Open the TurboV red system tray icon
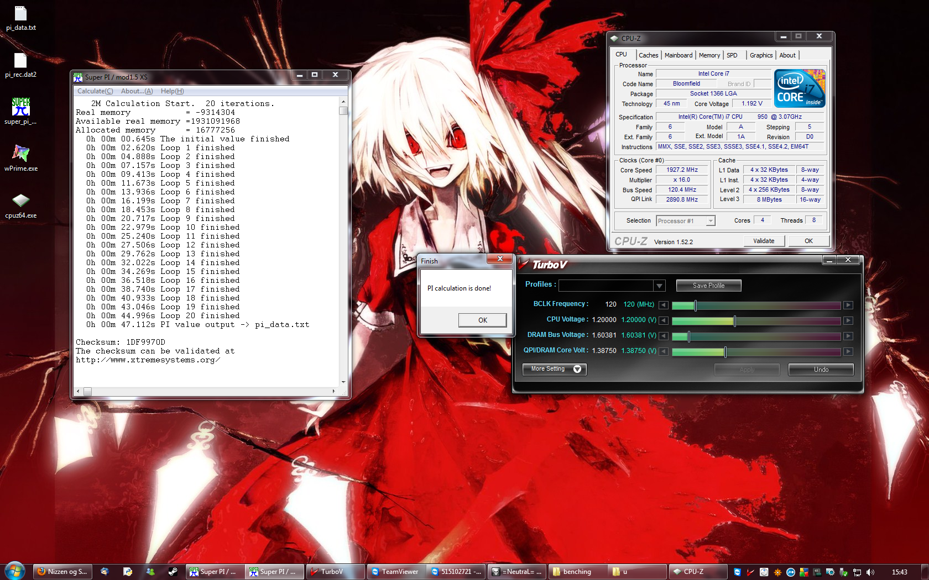Screen dimensions: 929x580 750,572
